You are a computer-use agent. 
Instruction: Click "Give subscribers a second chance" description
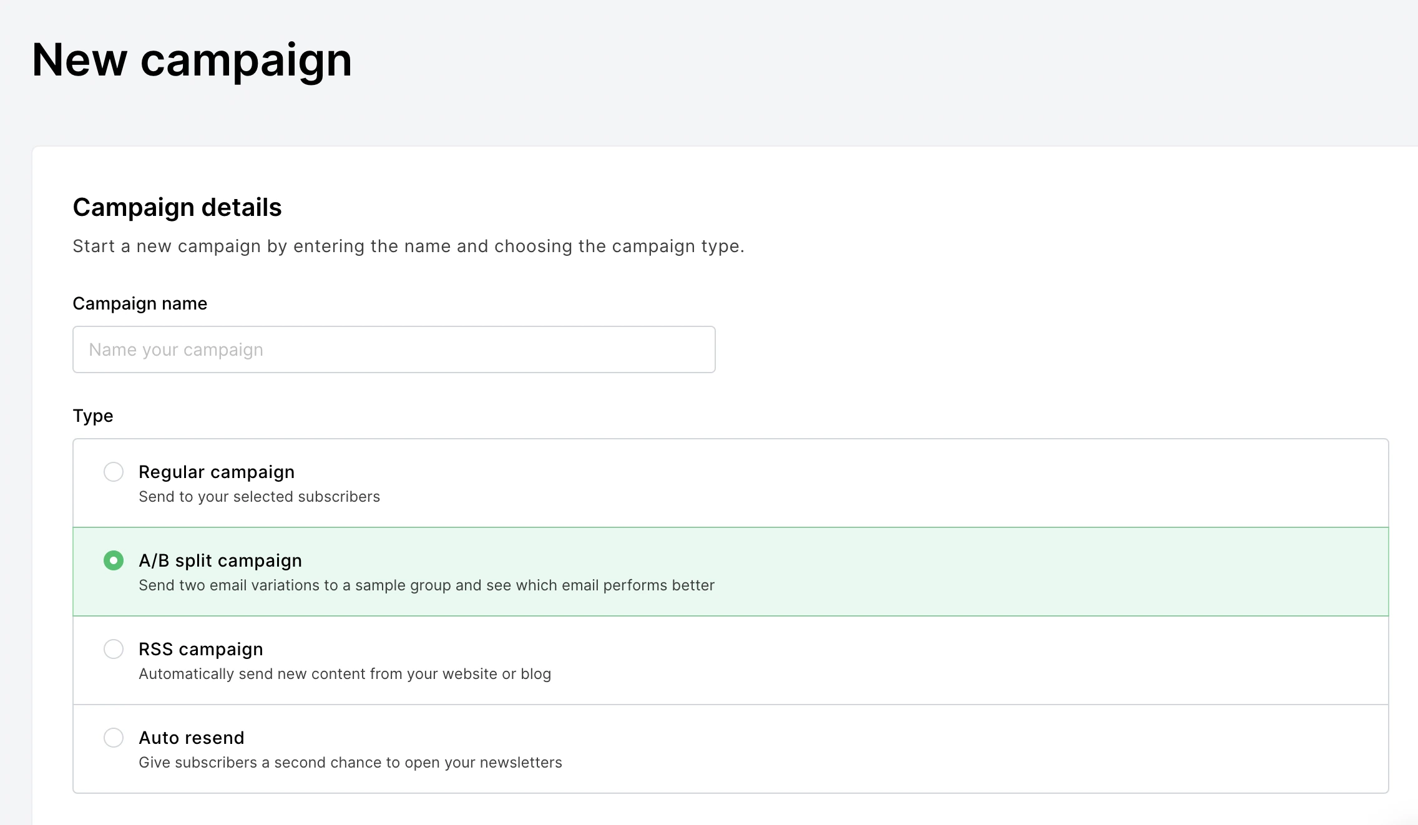pyautogui.click(x=350, y=763)
